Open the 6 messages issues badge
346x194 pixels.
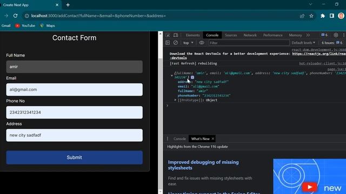coord(324,35)
